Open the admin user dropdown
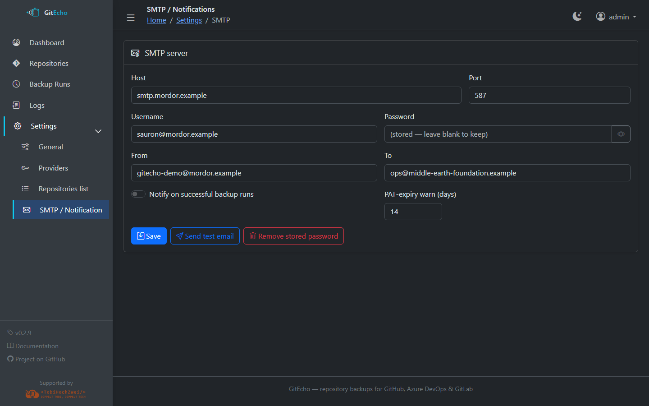This screenshot has height=406, width=649. [616, 17]
